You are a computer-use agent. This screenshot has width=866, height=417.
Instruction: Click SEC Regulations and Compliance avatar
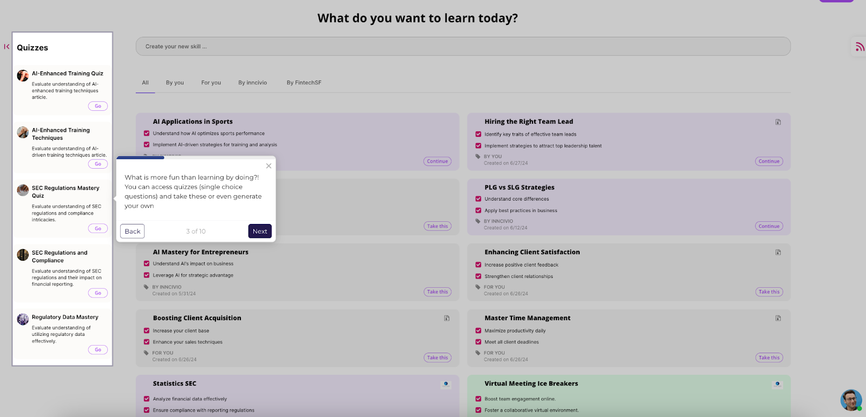pos(23,255)
